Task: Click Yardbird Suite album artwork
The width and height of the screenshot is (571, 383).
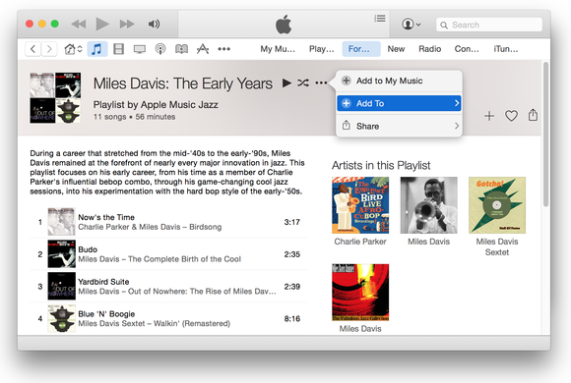Action: click(x=62, y=286)
